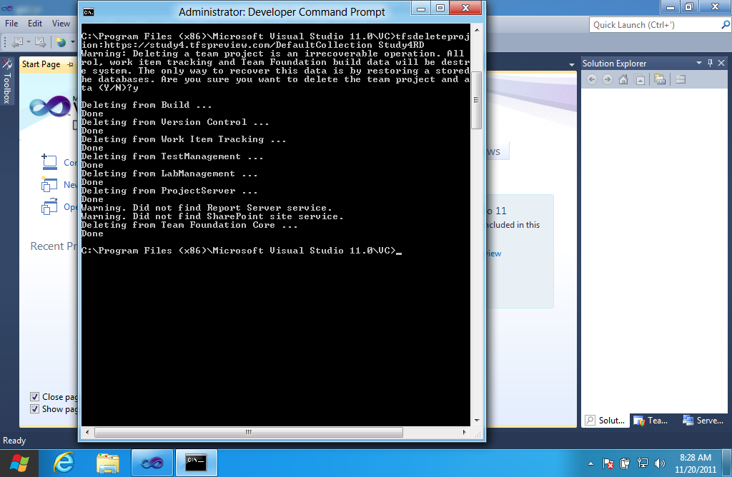Click the volume speaker tray icon

click(659, 463)
